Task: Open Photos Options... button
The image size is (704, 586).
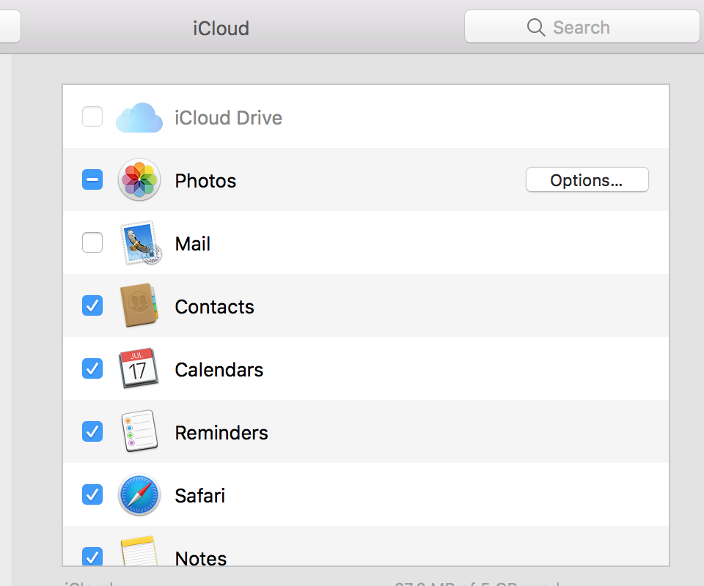Action: (587, 179)
